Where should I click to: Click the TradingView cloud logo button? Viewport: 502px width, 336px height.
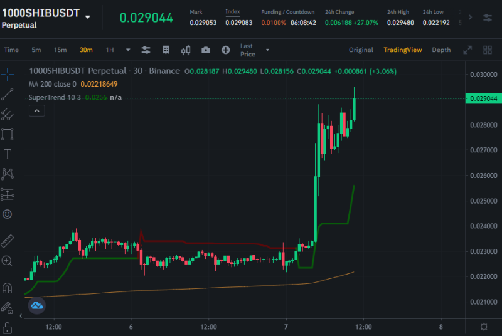(37, 306)
